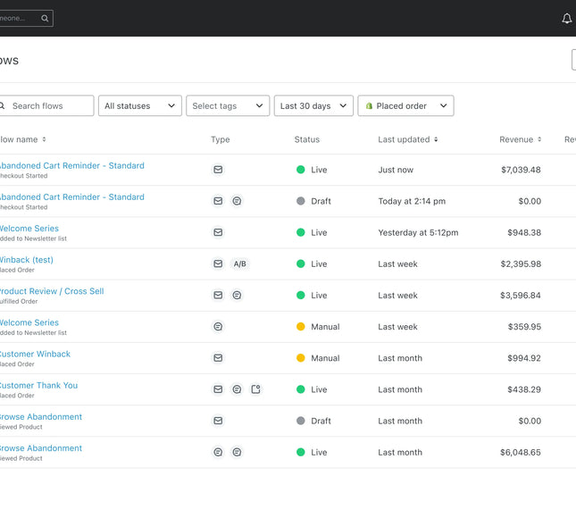Click the A/B test badge on Winback (test)
The height and width of the screenshot is (518, 576).
point(239,264)
